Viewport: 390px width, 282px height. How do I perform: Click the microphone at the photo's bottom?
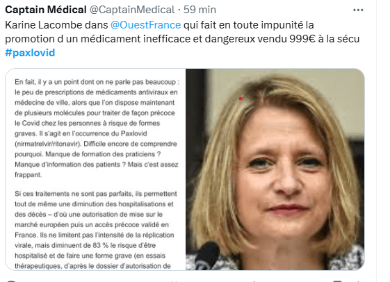[x=209, y=255]
